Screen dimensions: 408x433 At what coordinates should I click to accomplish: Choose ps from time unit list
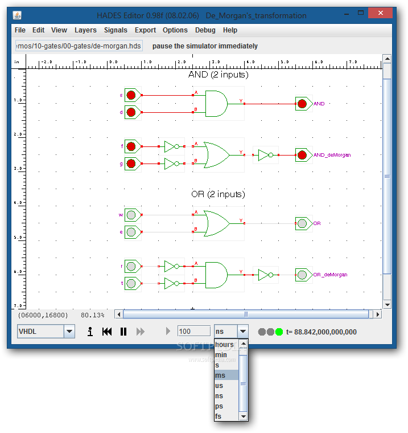point(226,406)
